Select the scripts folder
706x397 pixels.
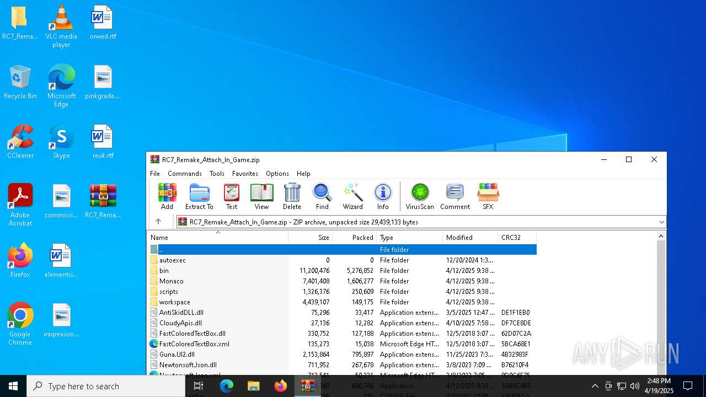coord(342,292)
